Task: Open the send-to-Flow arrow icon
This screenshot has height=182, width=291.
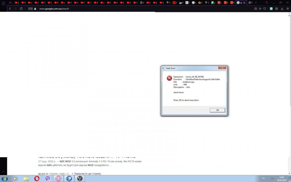Action: coord(260,8)
